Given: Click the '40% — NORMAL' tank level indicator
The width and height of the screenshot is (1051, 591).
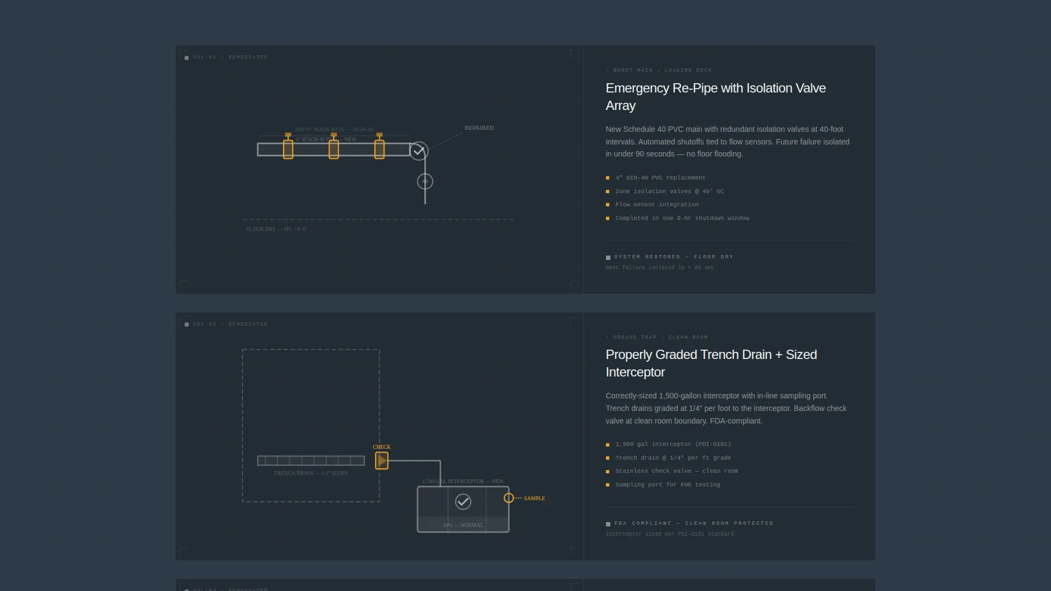Looking at the screenshot, I should point(463,525).
